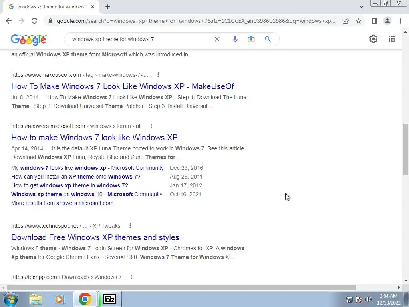
Task: Close the windows xp theme tab
Action: click(93, 7)
